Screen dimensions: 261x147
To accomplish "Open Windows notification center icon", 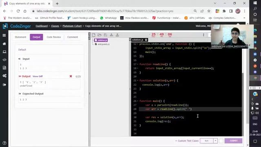I will 255,141.
